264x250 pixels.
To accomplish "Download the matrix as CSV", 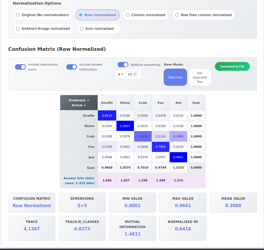I will (x=232, y=66).
